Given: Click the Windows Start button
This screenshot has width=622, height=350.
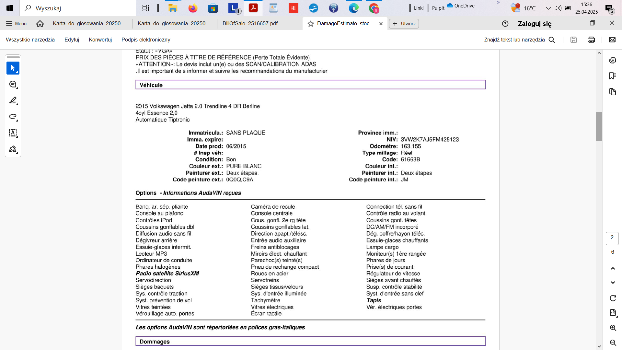Looking at the screenshot, I should (10, 8).
